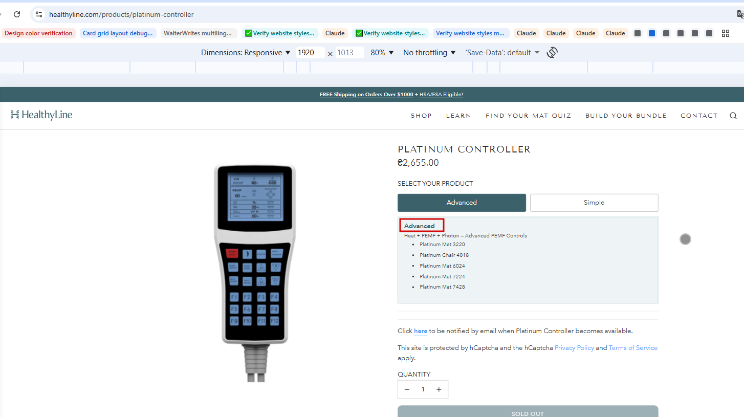Screen dimensions: 744x417
Task: Click the 'Platinum Mat 7428' list item
Action: [x=442, y=287]
